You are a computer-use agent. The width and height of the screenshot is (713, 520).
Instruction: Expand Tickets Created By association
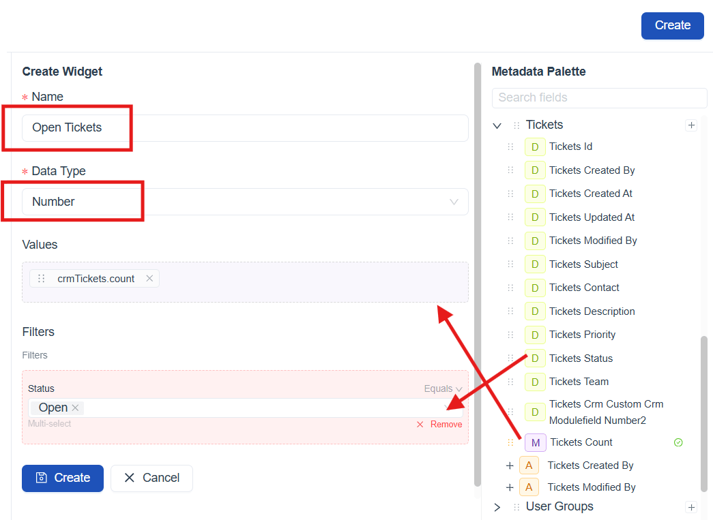click(x=509, y=465)
